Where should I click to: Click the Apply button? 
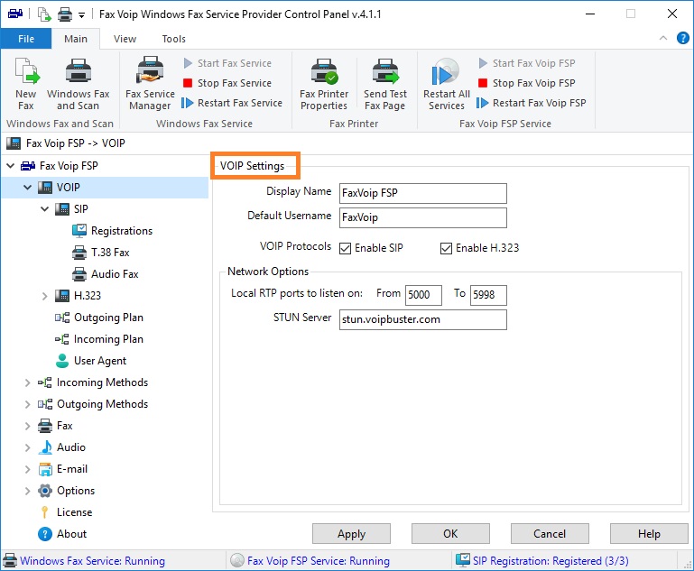pos(351,534)
